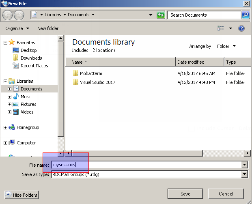The width and height of the screenshot is (252, 204).
Task: Click date 4/18/2017 6:45 AM cell
Action: (196, 73)
